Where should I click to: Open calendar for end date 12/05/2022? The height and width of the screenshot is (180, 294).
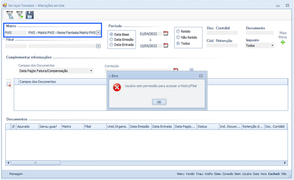tap(165, 46)
